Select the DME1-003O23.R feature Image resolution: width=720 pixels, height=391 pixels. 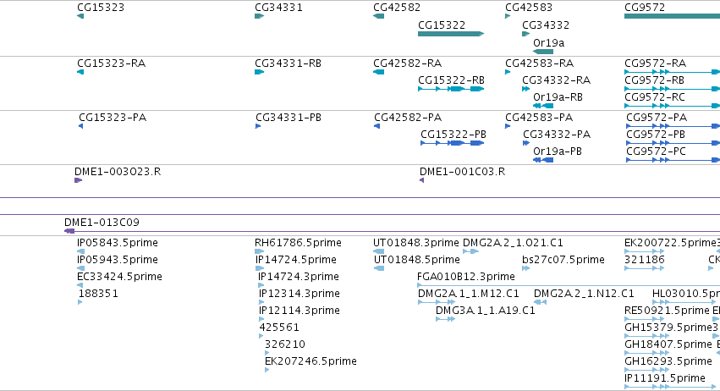click(118, 172)
